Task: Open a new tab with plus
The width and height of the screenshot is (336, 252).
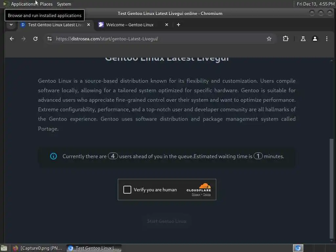Action: pyautogui.click(x=178, y=25)
